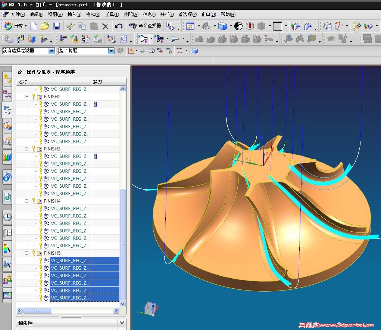This screenshot has width=381, height=330.
Task: Toggle the lightbulb status icon beside FINISH2
Action: pyautogui.click(x=34, y=97)
